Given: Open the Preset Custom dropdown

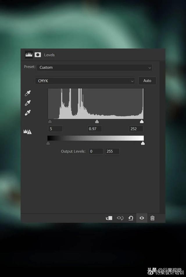Looking at the screenshot, I should [x=94, y=67].
